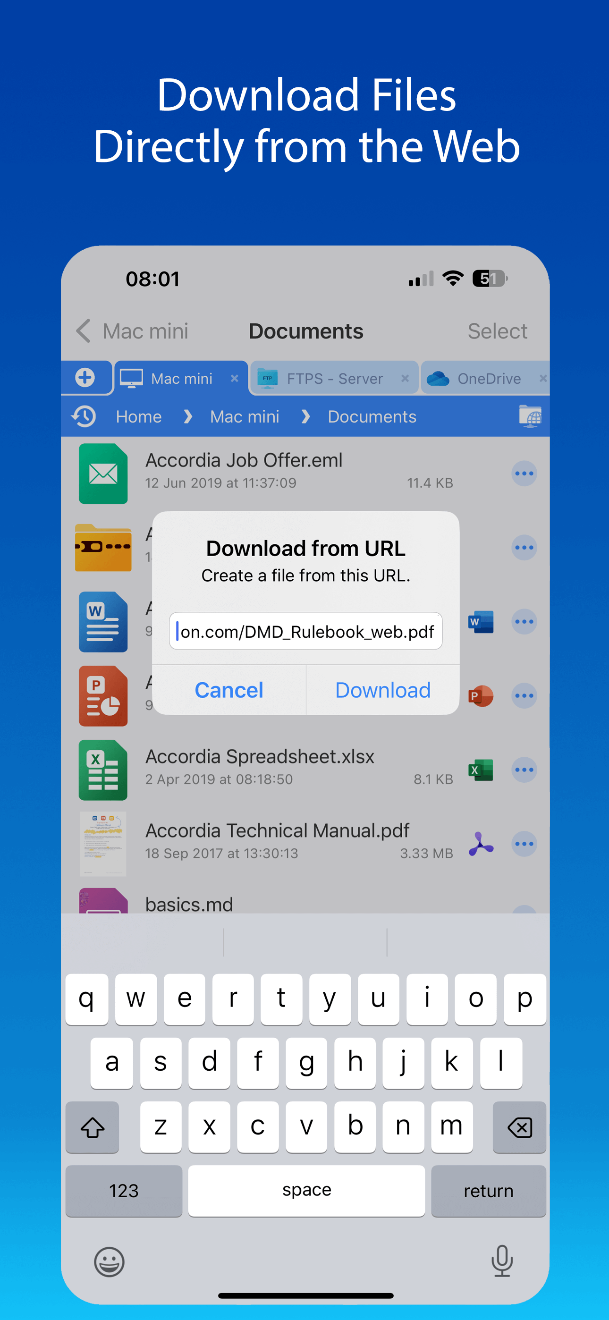Tap the backspace delete key
The width and height of the screenshot is (609, 1320).
[x=519, y=1127]
